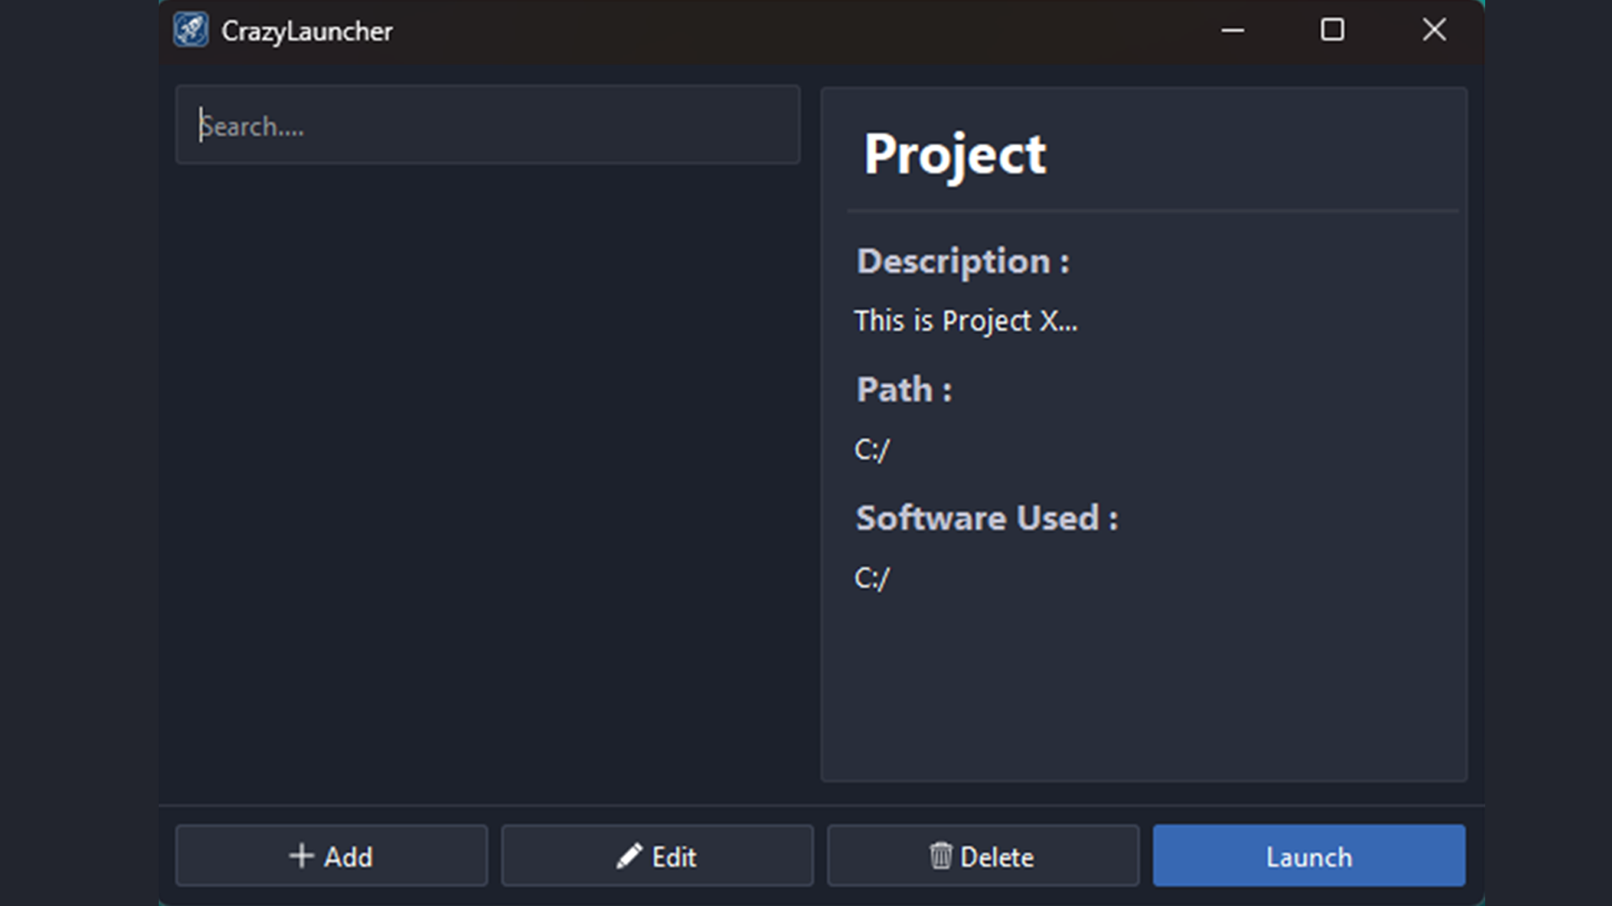The image size is (1612, 906).
Task: Click the Delete button label
Action: [x=997, y=857]
